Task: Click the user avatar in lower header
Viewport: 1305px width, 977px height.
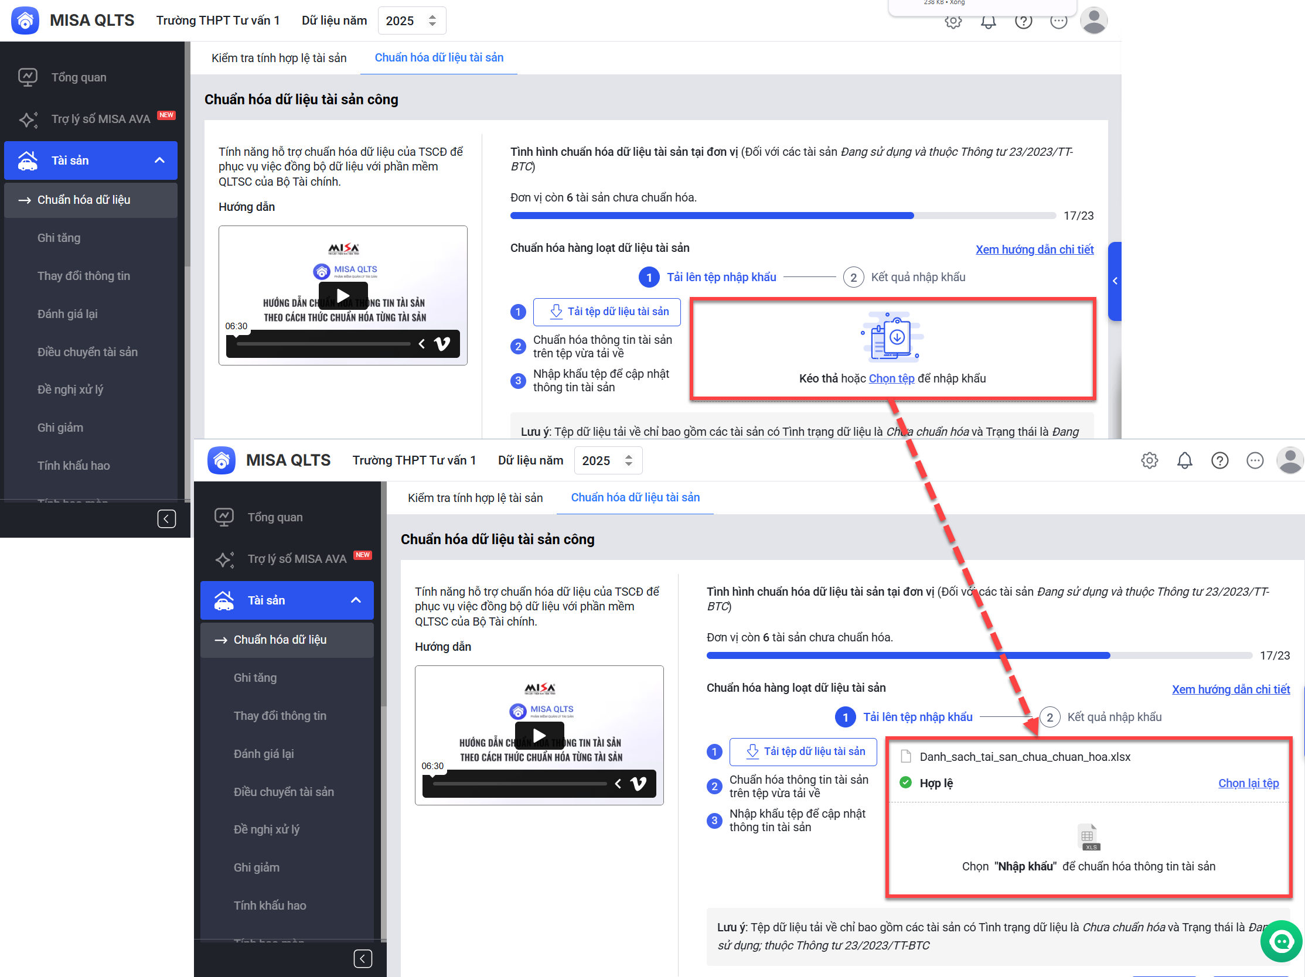Action: [1290, 460]
